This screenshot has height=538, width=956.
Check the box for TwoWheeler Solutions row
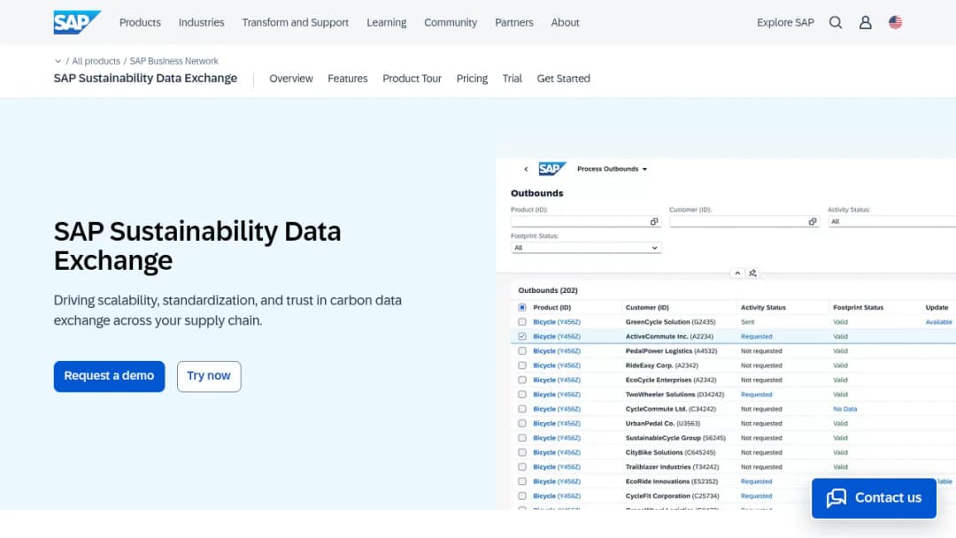pyautogui.click(x=522, y=395)
